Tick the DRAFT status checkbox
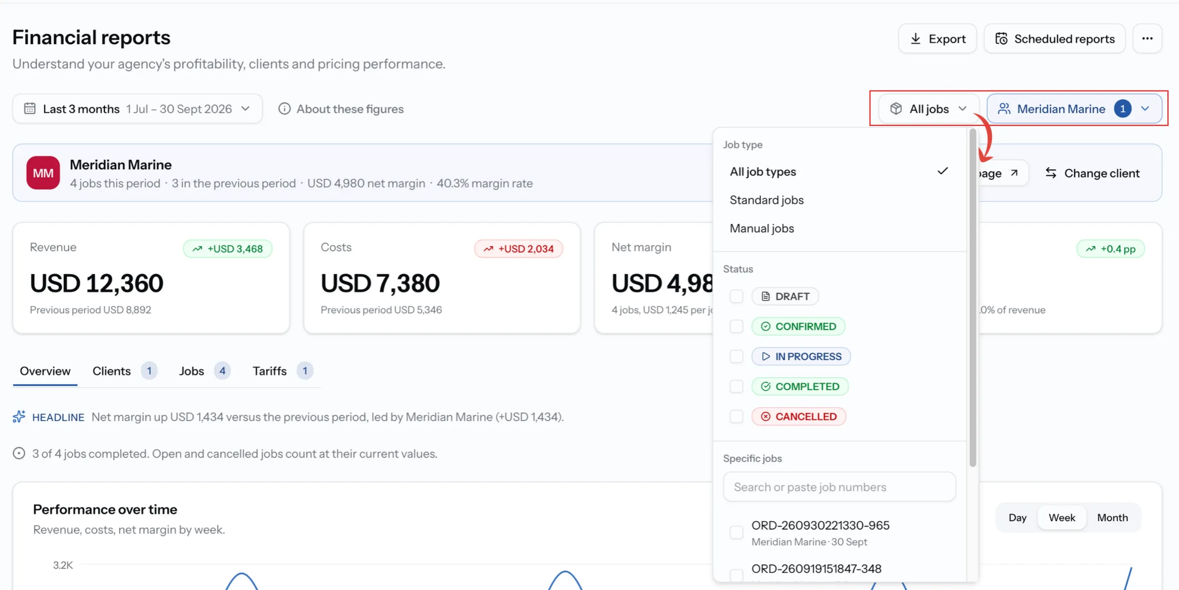 point(736,296)
